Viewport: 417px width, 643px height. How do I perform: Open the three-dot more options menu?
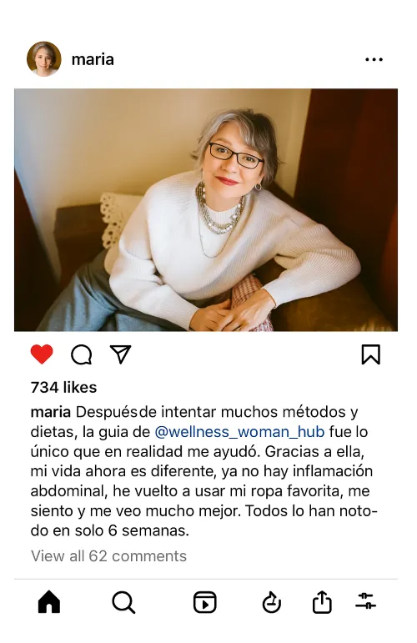coord(374,59)
